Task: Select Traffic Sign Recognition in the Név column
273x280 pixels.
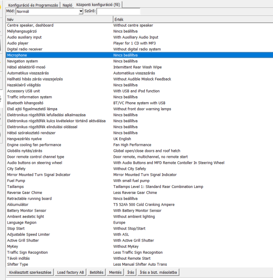Action: pyautogui.click(x=28, y=253)
